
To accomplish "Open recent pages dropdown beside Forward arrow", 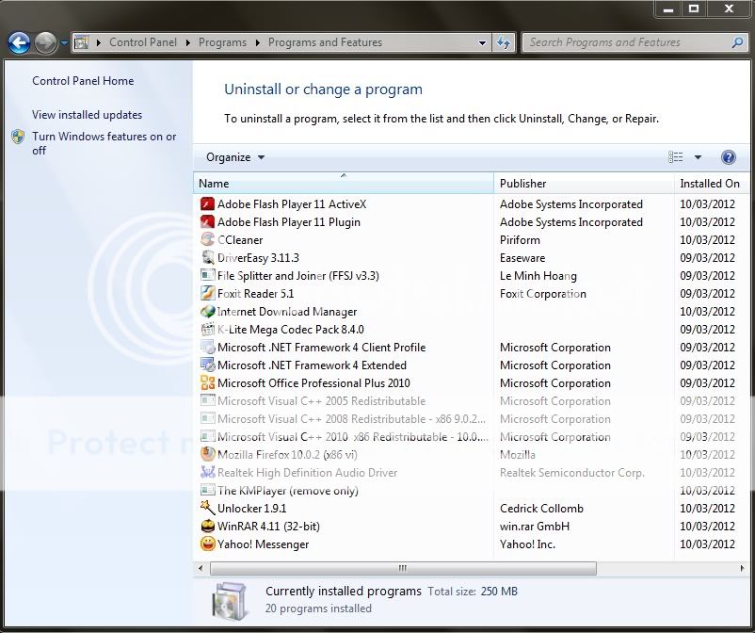I will [64, 43].
